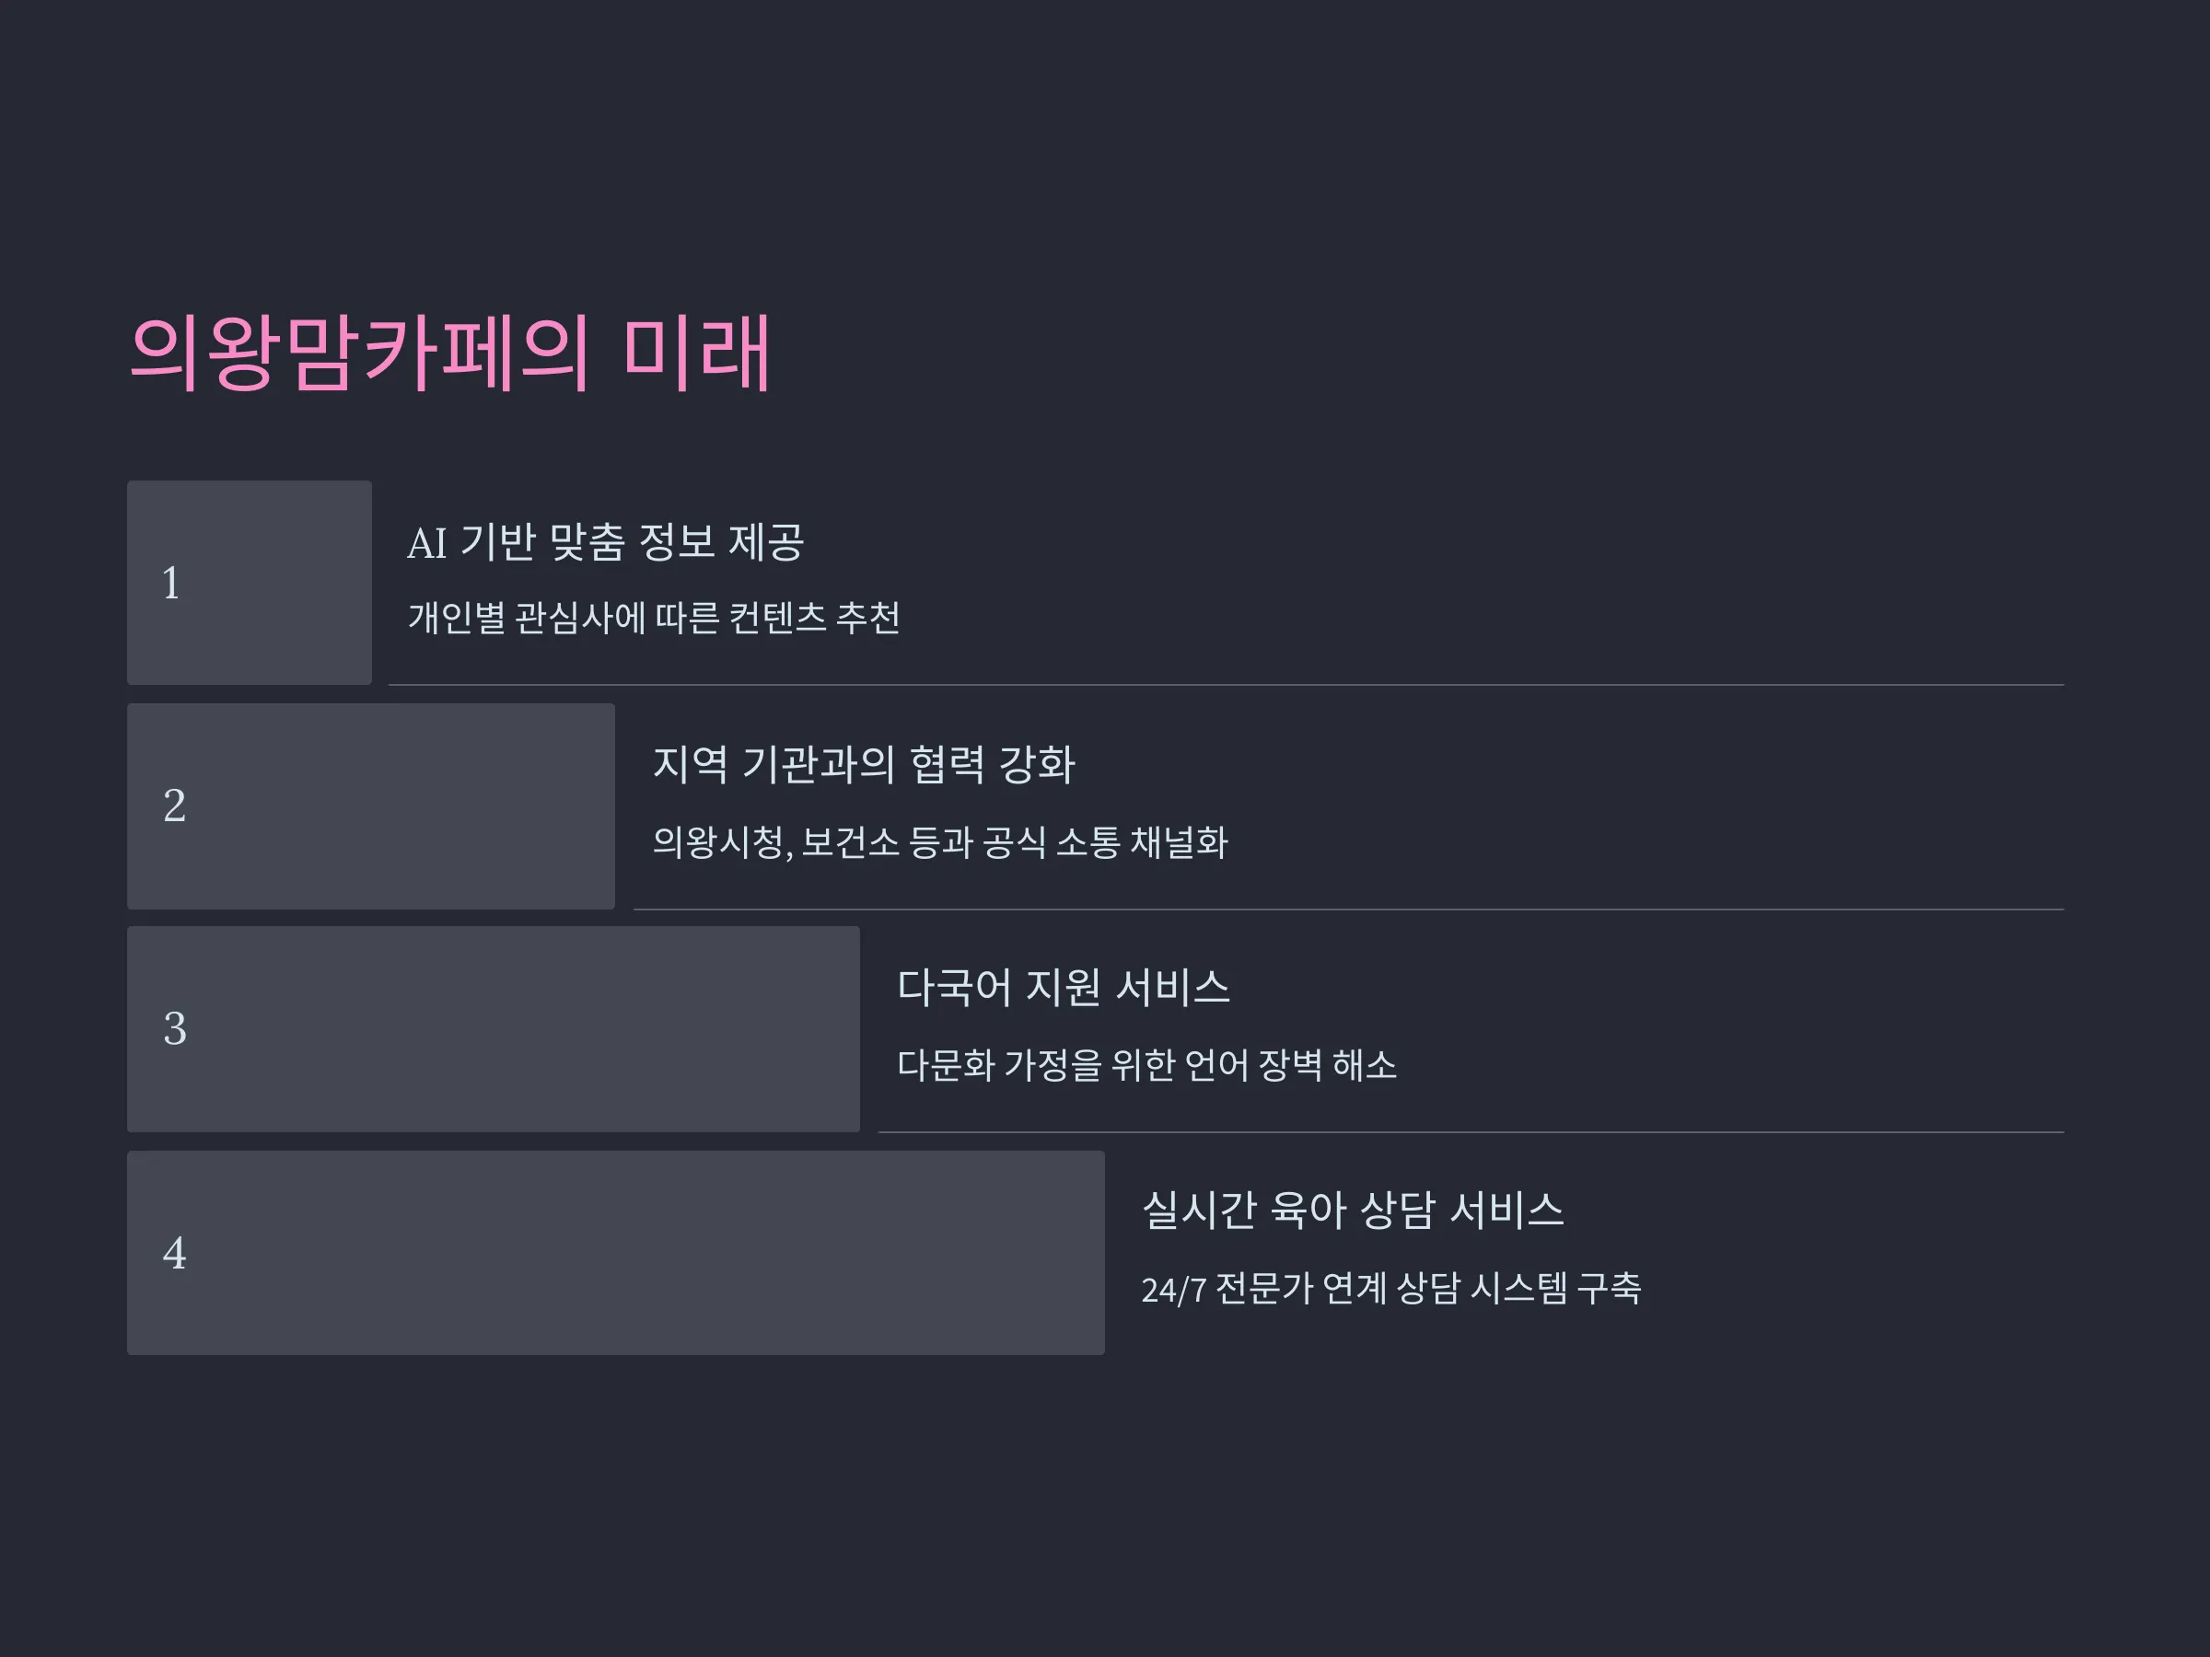This screenshot has width=2210, height=1657.
Task: Click the text 다문화 가정을 위한 언어 장벽 해소
Action: pos(1146,1065)
